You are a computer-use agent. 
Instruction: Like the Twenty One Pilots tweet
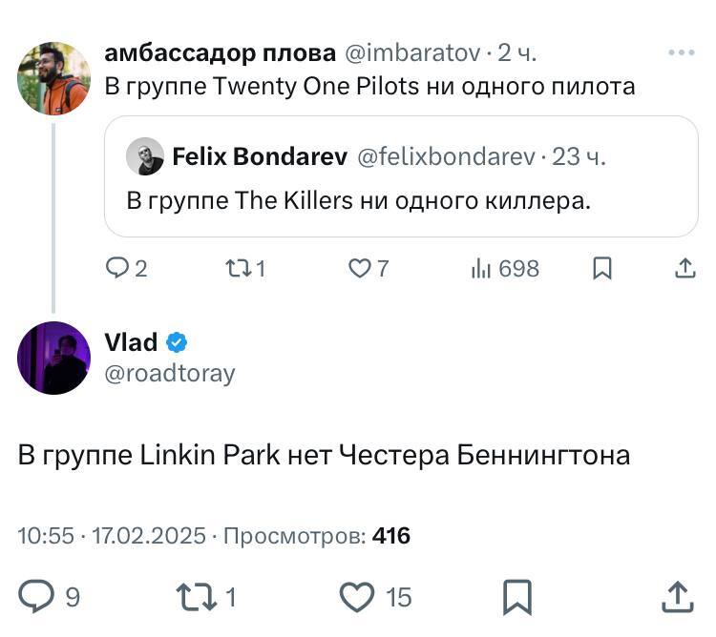(x=359, y=269)
